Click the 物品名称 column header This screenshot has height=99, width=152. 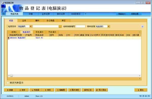tap(42, 35)
